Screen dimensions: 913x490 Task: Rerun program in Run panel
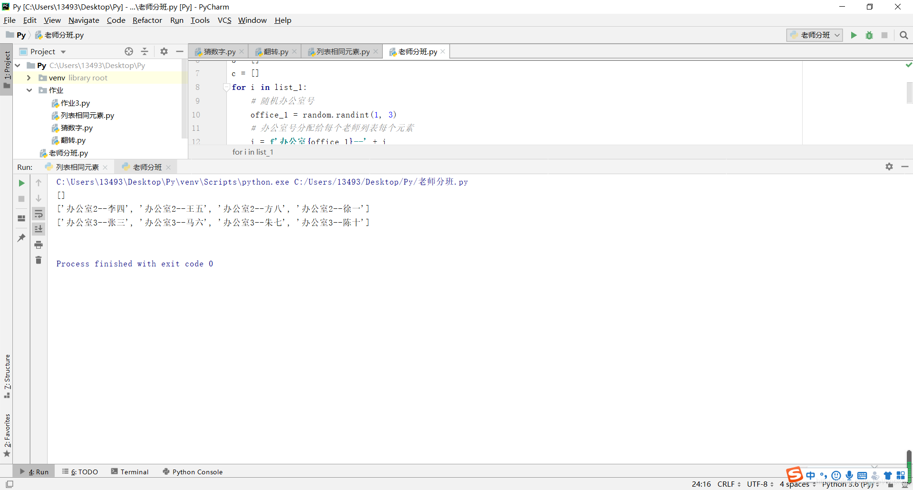coord(21,183)
